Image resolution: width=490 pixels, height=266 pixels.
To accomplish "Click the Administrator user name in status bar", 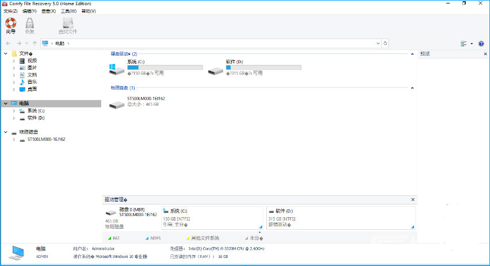I will pyautogui.click(x=103, y=249).
